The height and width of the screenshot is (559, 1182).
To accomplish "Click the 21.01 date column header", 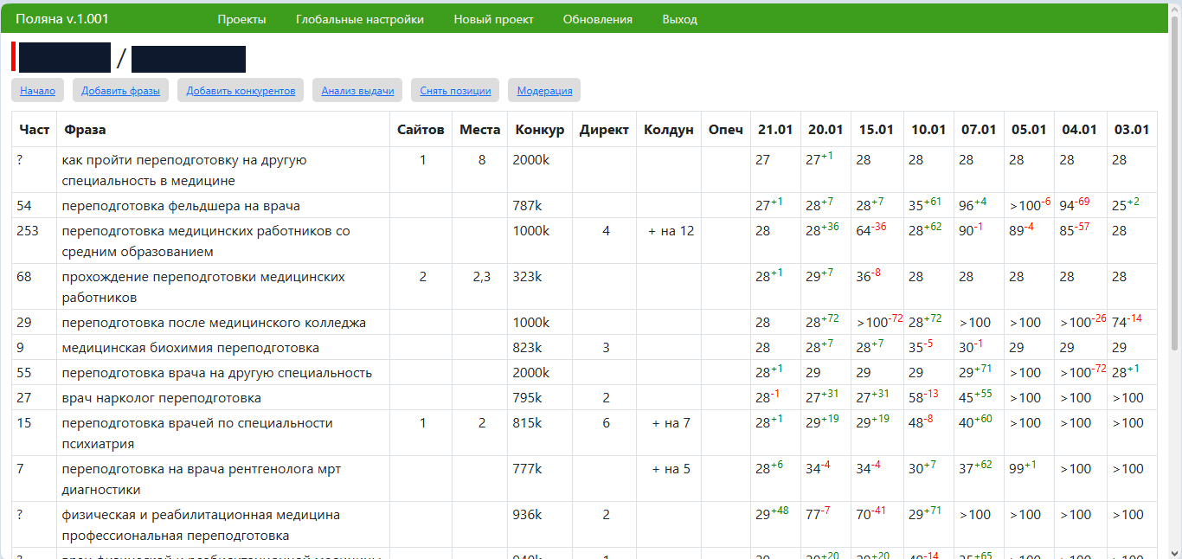I will pyautogui.click(x=774, y=130).
